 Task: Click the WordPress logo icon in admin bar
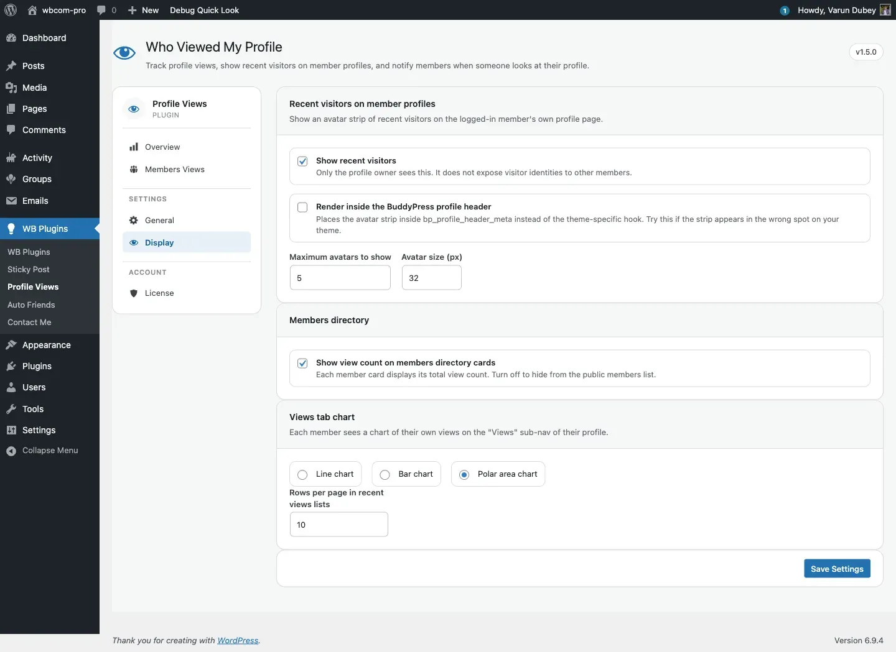click(11, 10)
